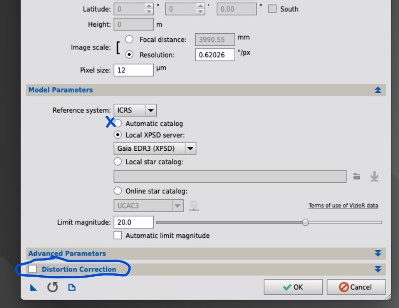
Task: Click the Reset circular arrow icon
Action: [53, 287]
